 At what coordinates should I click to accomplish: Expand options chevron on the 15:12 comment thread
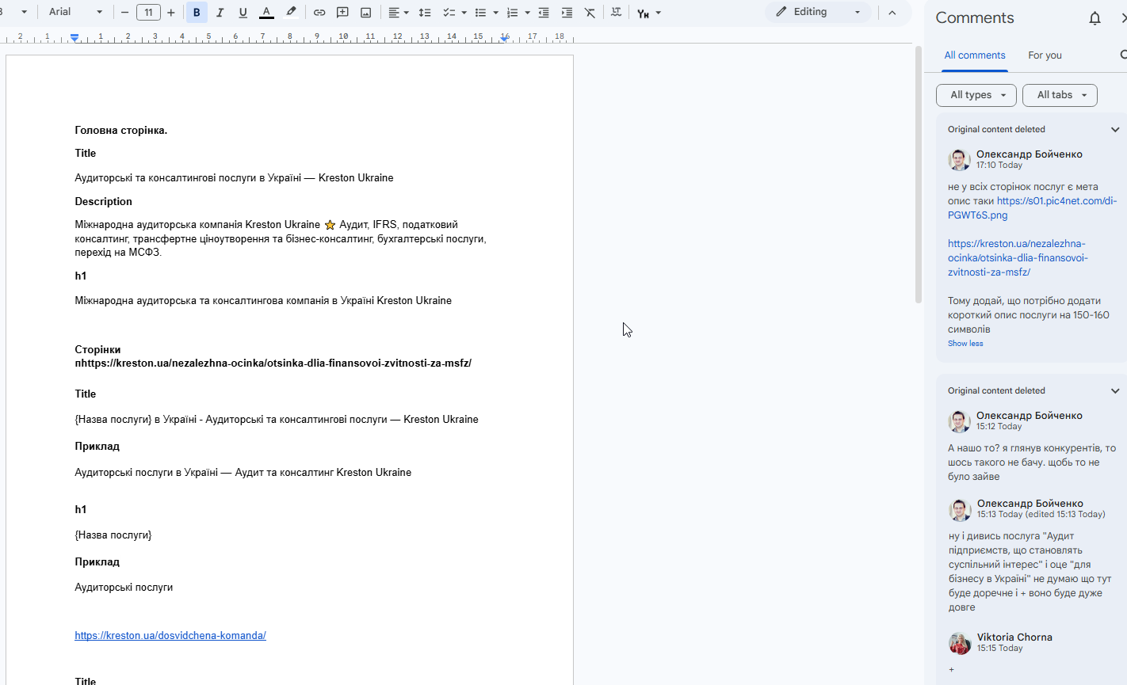[x=1115, y=390]
